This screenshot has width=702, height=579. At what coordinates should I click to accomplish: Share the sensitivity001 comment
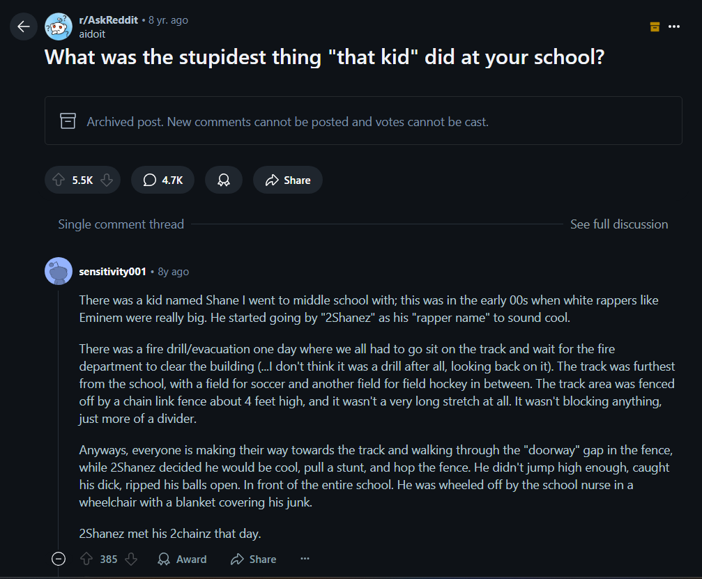[253, 559]
